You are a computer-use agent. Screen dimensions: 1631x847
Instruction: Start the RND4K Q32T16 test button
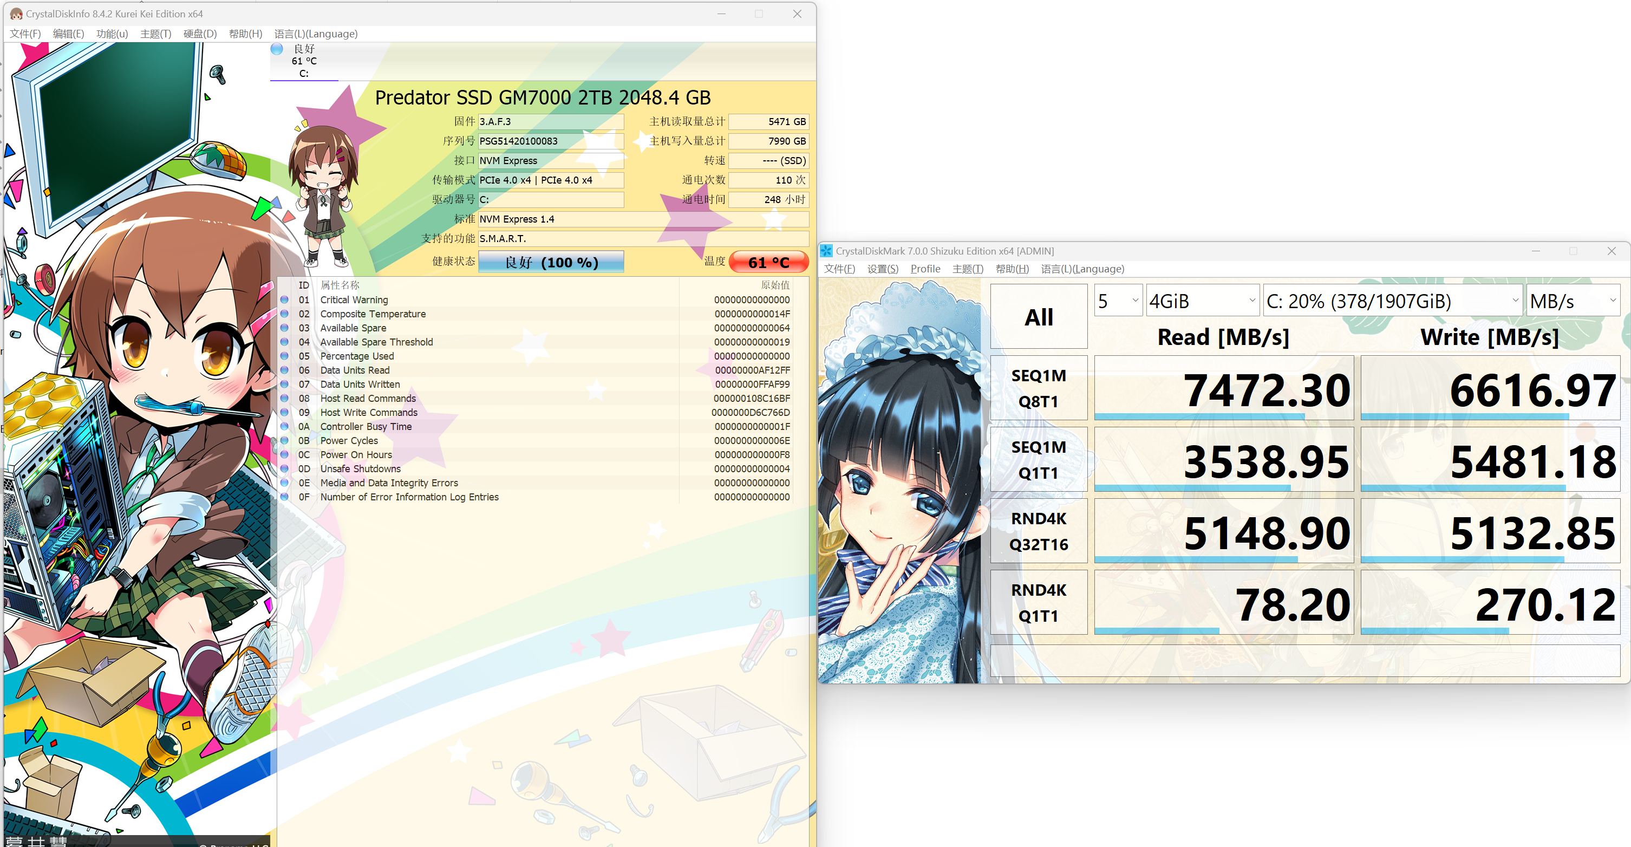(1039, 531)
